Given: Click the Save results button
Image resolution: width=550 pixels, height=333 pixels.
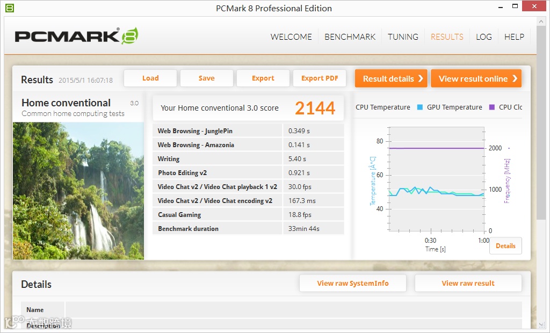Looking at the screenshot, I should pos(207,78).
